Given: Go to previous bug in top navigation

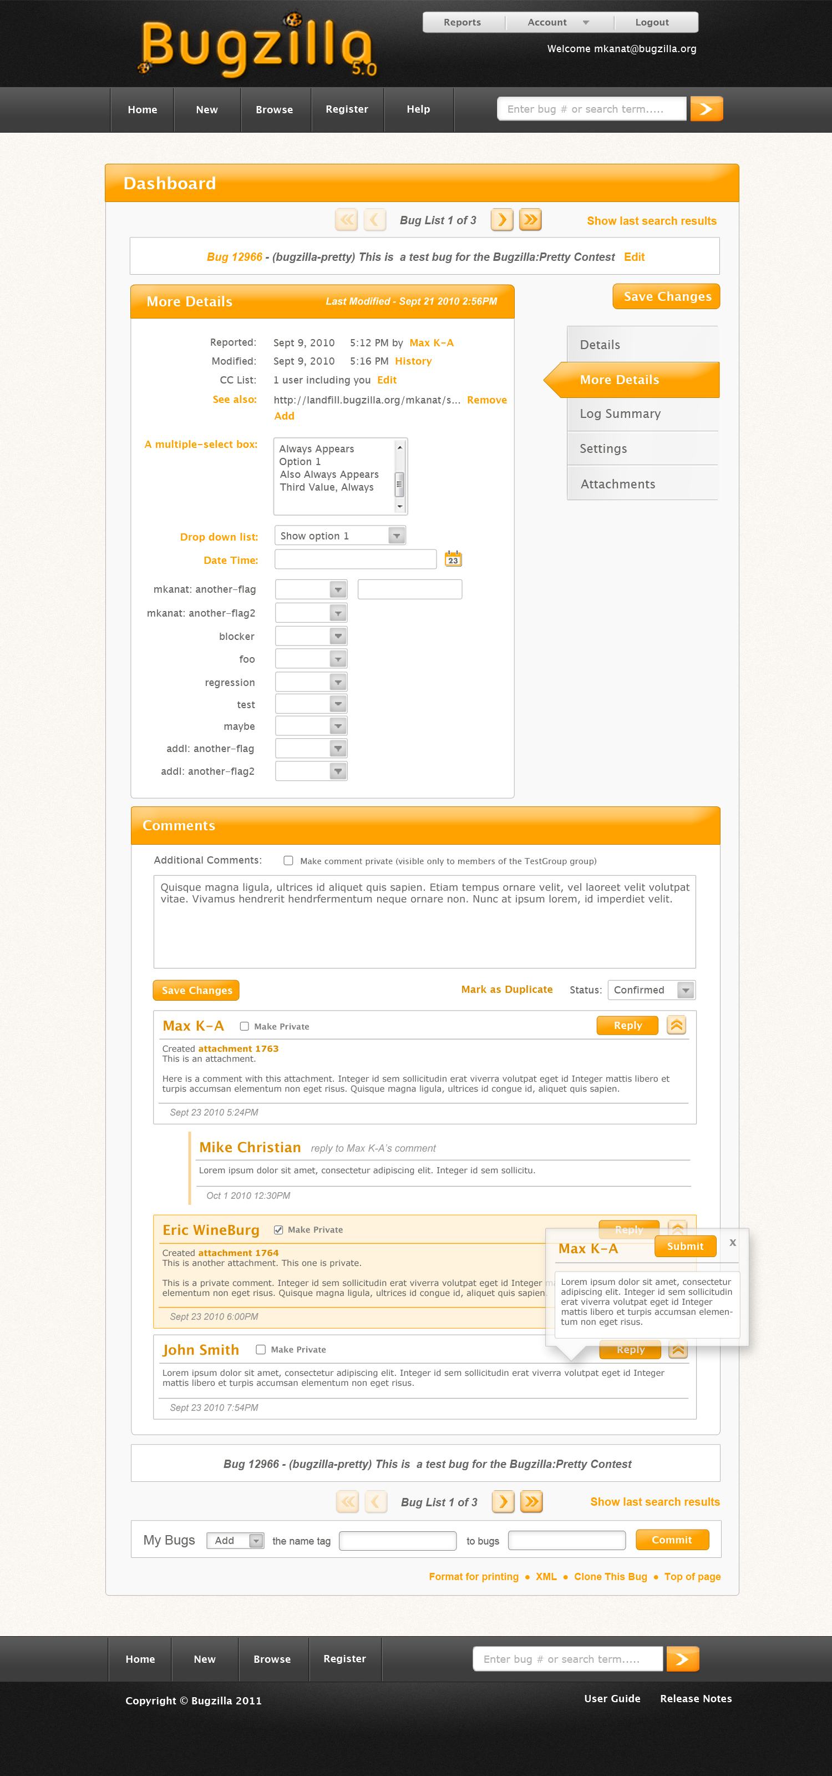Looking at the screenshot, I should tap(374, 220).
